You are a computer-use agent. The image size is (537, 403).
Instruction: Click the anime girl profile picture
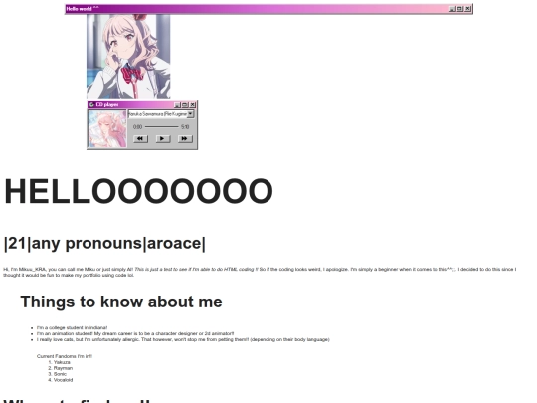point(128,57)
